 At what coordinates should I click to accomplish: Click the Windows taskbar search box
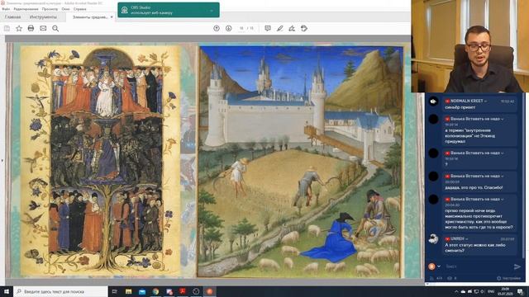(x=60, y=291)
